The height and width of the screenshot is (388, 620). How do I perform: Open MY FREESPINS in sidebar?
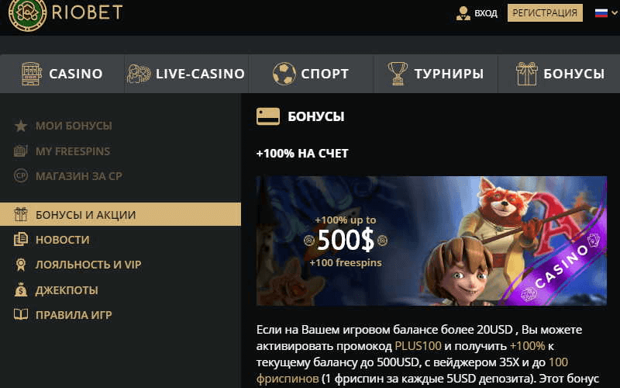(62, 151)
